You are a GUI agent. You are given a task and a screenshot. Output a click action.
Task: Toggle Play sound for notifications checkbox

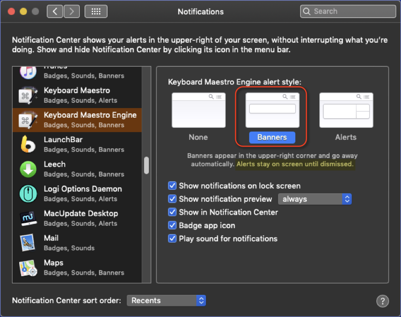point(172,238)
